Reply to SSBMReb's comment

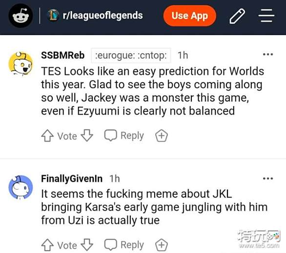[x=124, y=136]
